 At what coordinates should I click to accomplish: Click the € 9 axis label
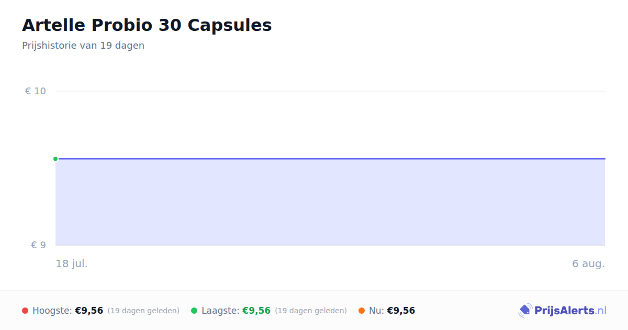pyautogui.click(x=38, y=245)
